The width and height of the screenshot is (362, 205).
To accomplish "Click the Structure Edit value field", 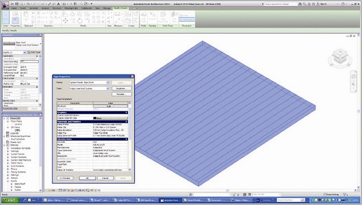I will pos(110,106).
